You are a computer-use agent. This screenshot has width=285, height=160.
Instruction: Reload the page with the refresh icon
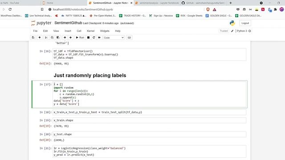[x=10, y=9]
